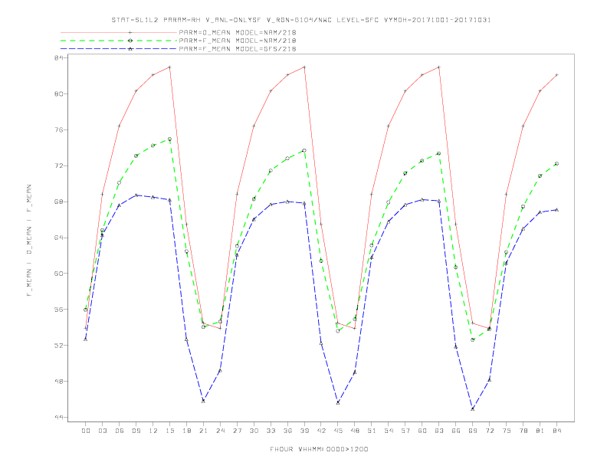Screen dimensions: 607x469
Task: Click the forecast hour 24 x-axis label
Action: click(x=220, y=431)
